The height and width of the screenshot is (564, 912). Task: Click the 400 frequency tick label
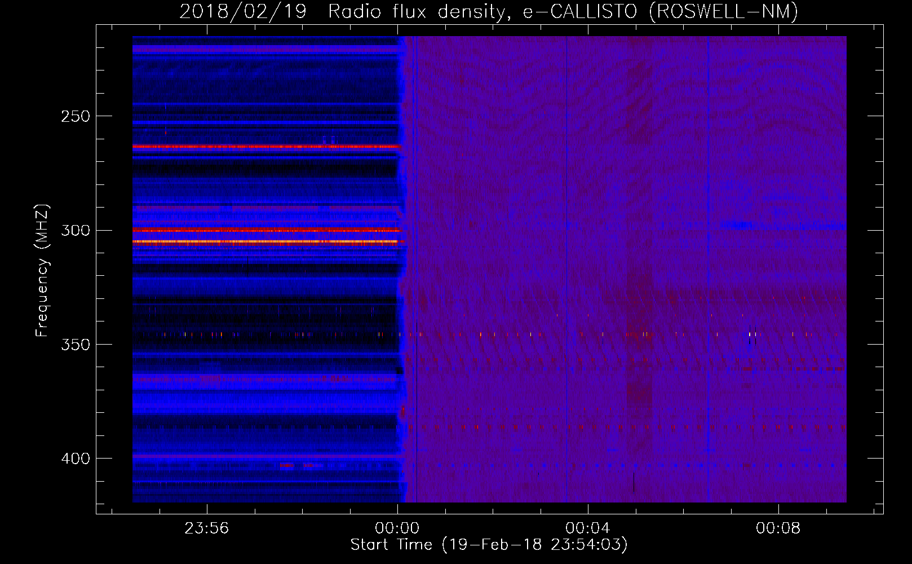coord(76,459)
